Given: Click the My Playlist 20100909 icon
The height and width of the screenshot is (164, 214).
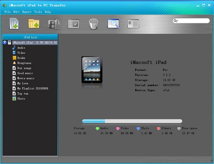Looking at the screenshot, I should coord(14,88).
